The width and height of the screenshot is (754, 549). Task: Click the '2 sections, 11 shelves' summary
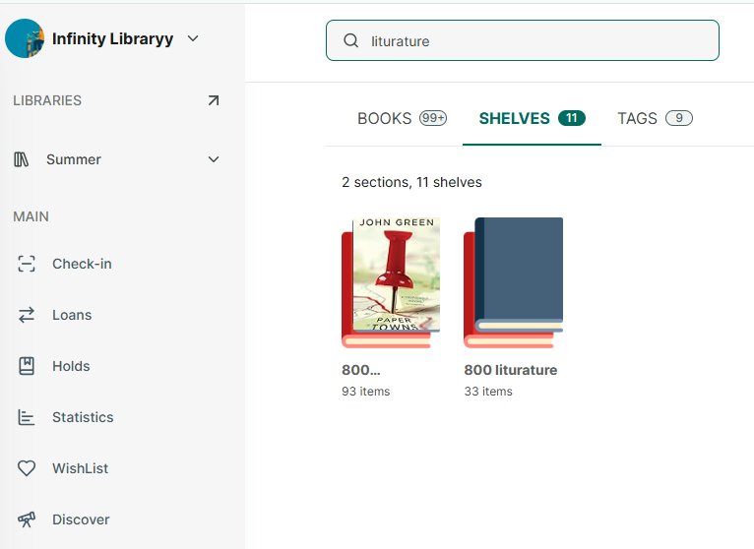click(x=412, y=183)
